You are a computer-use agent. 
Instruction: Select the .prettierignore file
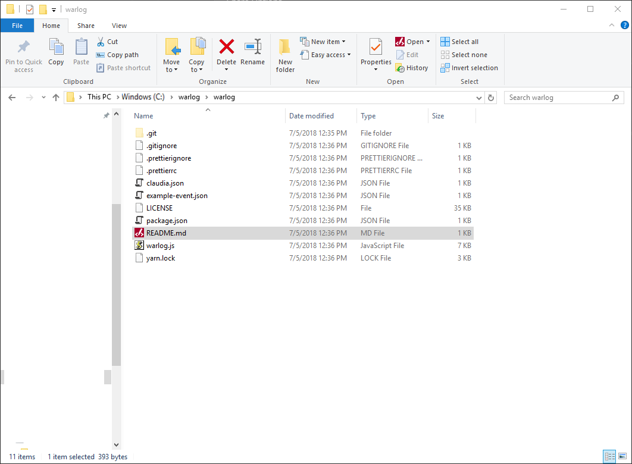[303, 158]
